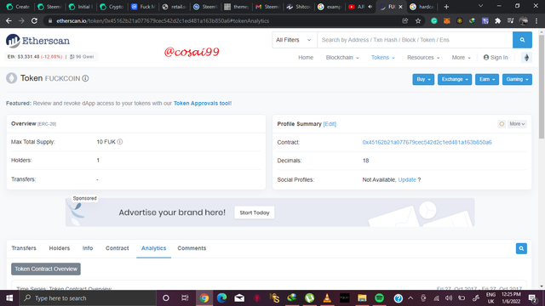The height and width of the screenshot is (306, 545).
Task: Open the Windows Start menu
Action: 9,298
